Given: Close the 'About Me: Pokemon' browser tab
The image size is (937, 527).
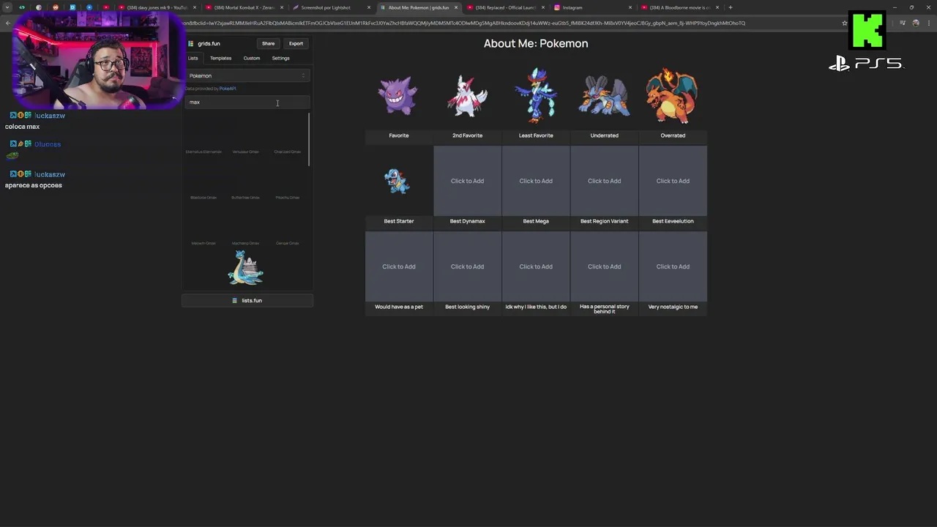Looking at the screenshot, I should coord(456,7).
